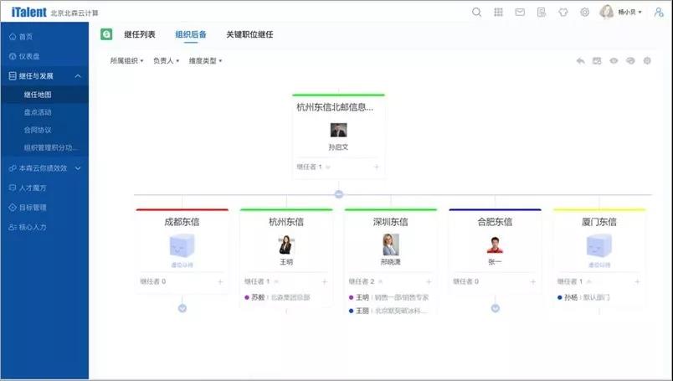Click the person icon at header far right

(659, 13)
